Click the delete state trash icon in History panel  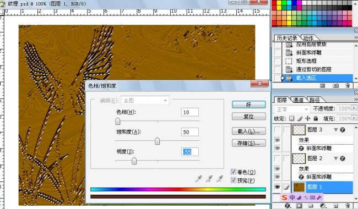pos(348,85)
